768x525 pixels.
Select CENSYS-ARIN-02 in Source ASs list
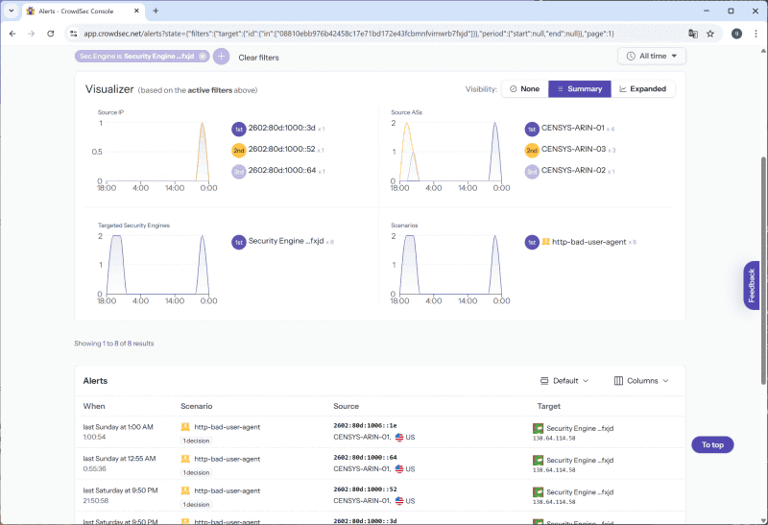[x=573, y=171]
